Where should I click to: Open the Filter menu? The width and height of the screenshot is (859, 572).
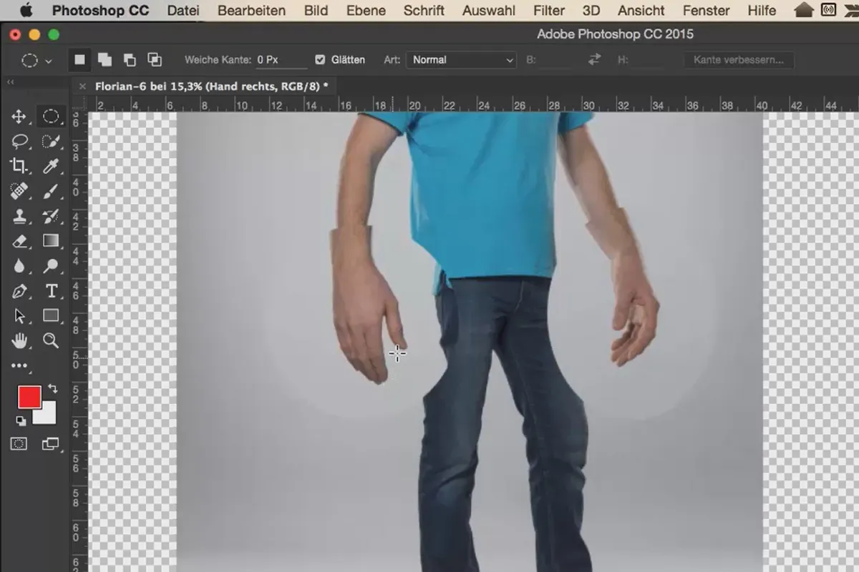(548, 11)
